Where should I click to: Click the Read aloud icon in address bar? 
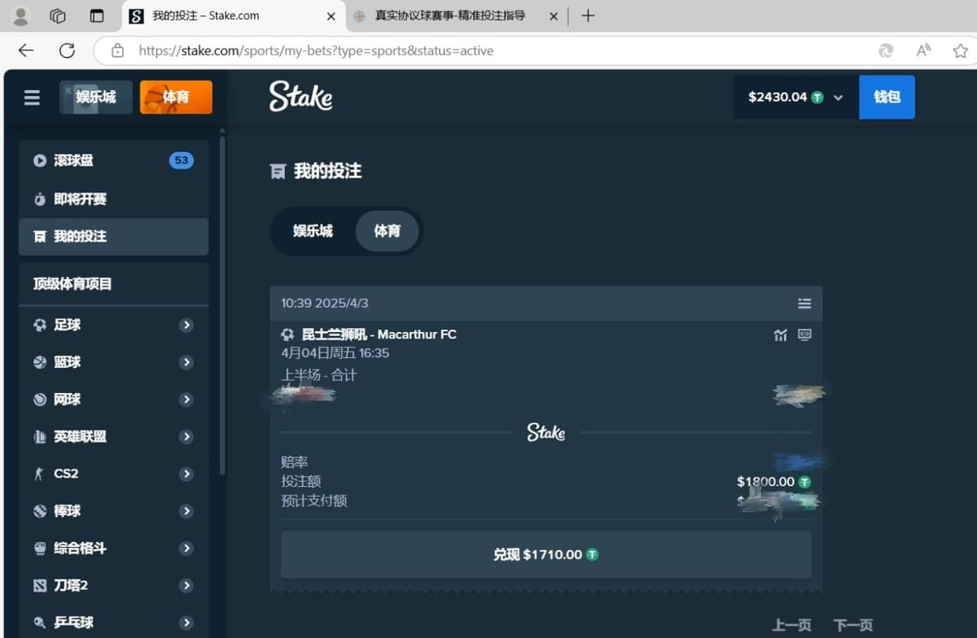click(923, 50)
